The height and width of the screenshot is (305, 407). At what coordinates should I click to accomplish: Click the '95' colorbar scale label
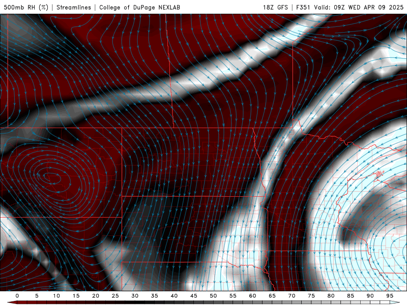(390, 296)
